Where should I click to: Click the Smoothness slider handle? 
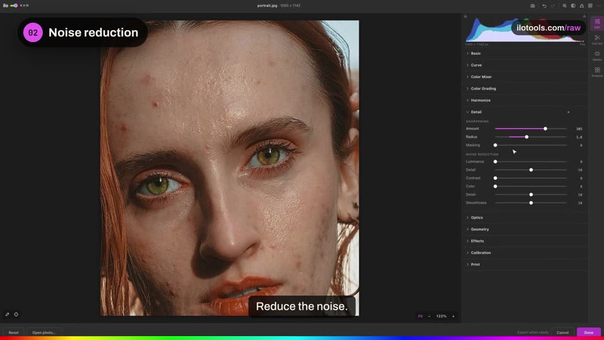[x=531, y=203]
